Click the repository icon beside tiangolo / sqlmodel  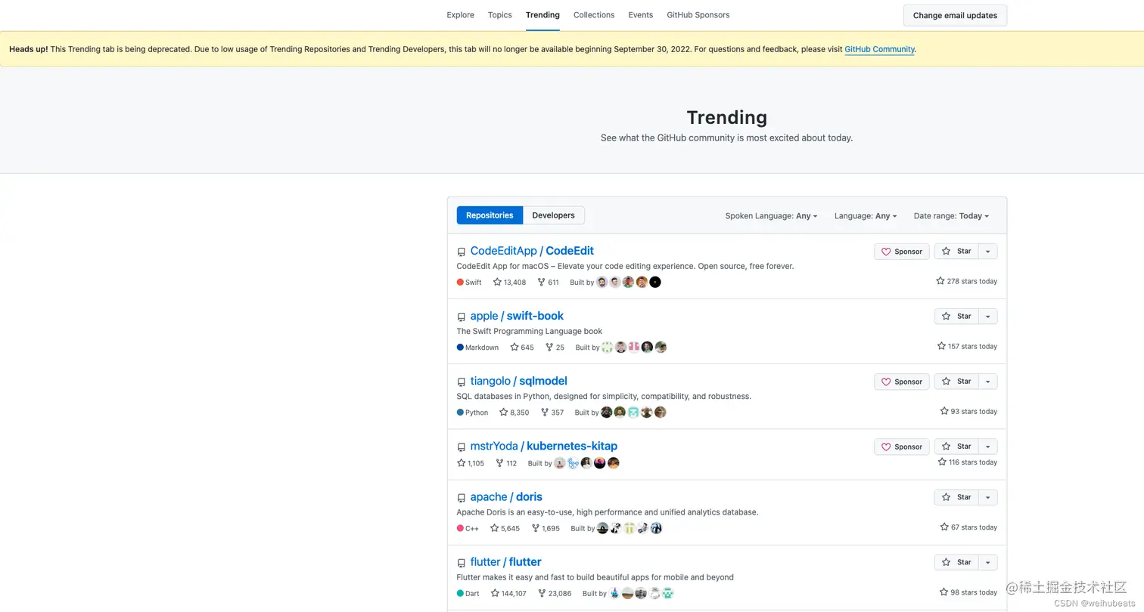[462, 382]
